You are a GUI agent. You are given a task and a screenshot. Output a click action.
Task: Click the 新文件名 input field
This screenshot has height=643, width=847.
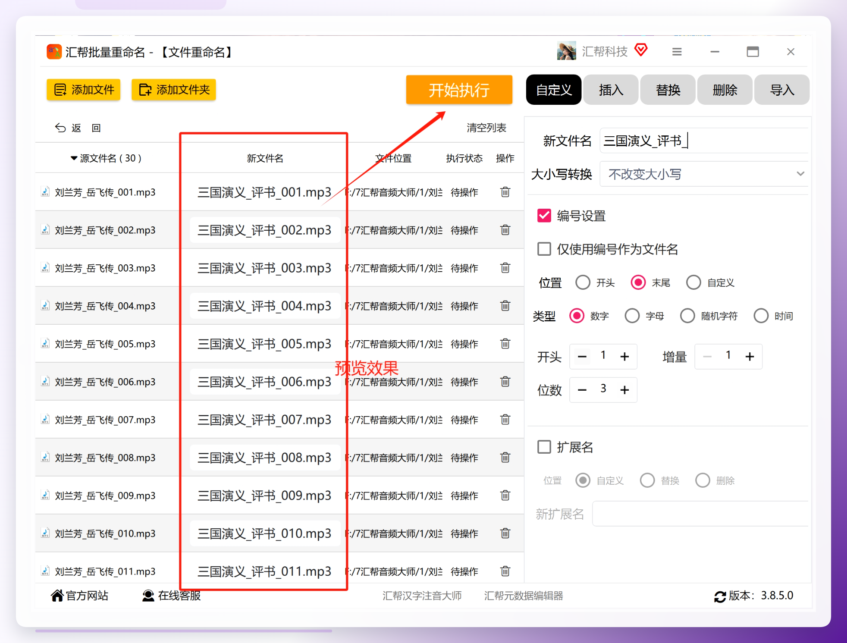pyautogui.click(x=704, y=141)
